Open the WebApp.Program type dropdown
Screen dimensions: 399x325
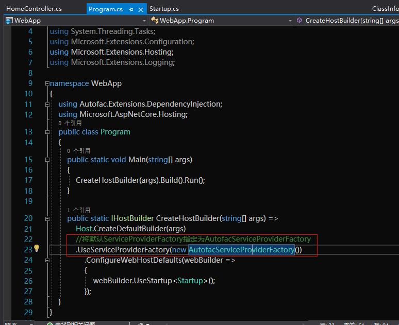pos(289,21)
